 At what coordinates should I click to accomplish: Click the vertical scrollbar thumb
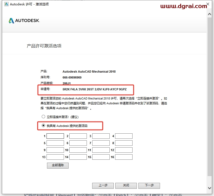(x=209, y=97)
